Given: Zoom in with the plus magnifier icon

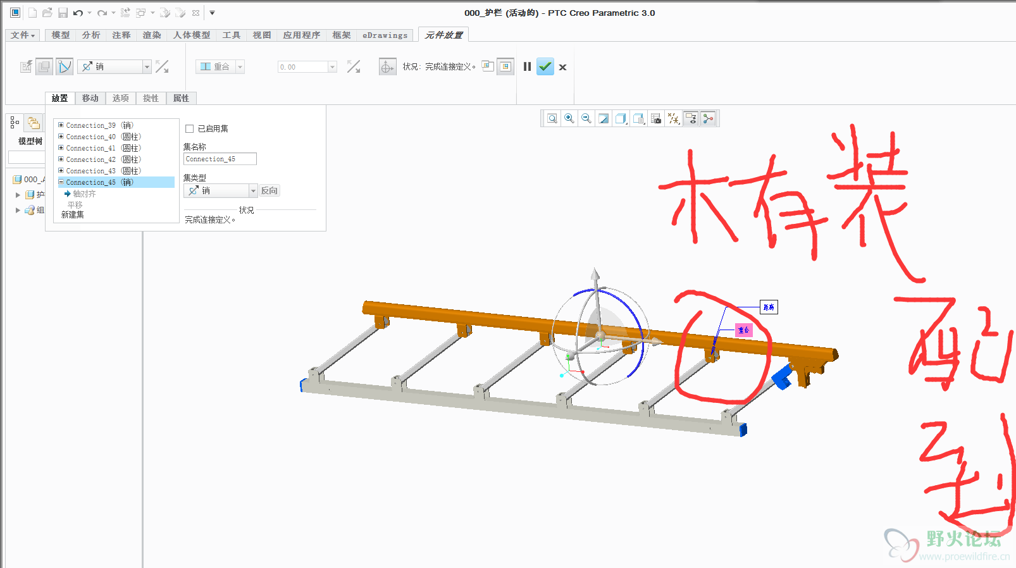Looking at the screenshot, I should pos(569,118).
